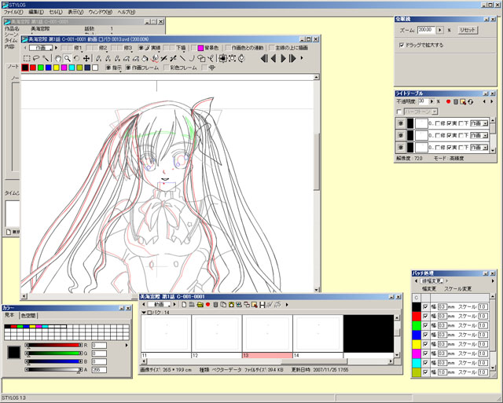Screen dimensions: 503x403
Task: Open the ファイル(F) menu
Action: 13,13
